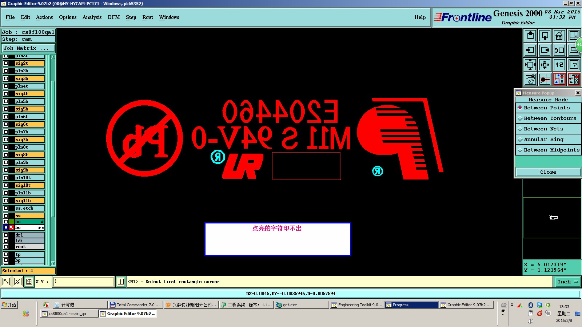
Task: Switch to Total Commander taskbar button
Action: pyautogui.click(x=135, y=305)
